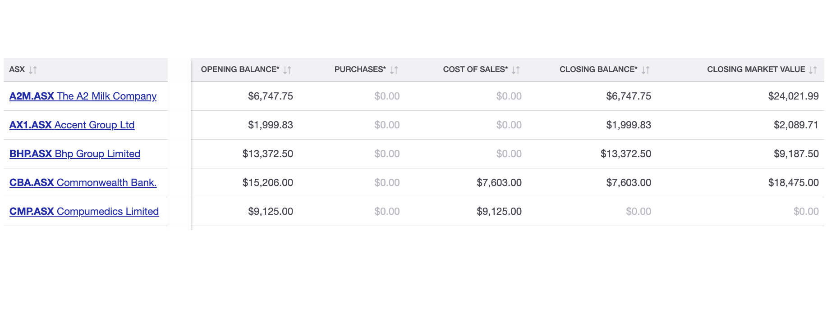Open the CMP.ASX Compumedics Limited link
This screenshot has height=313, width=836.
click(x=84, y=211)
